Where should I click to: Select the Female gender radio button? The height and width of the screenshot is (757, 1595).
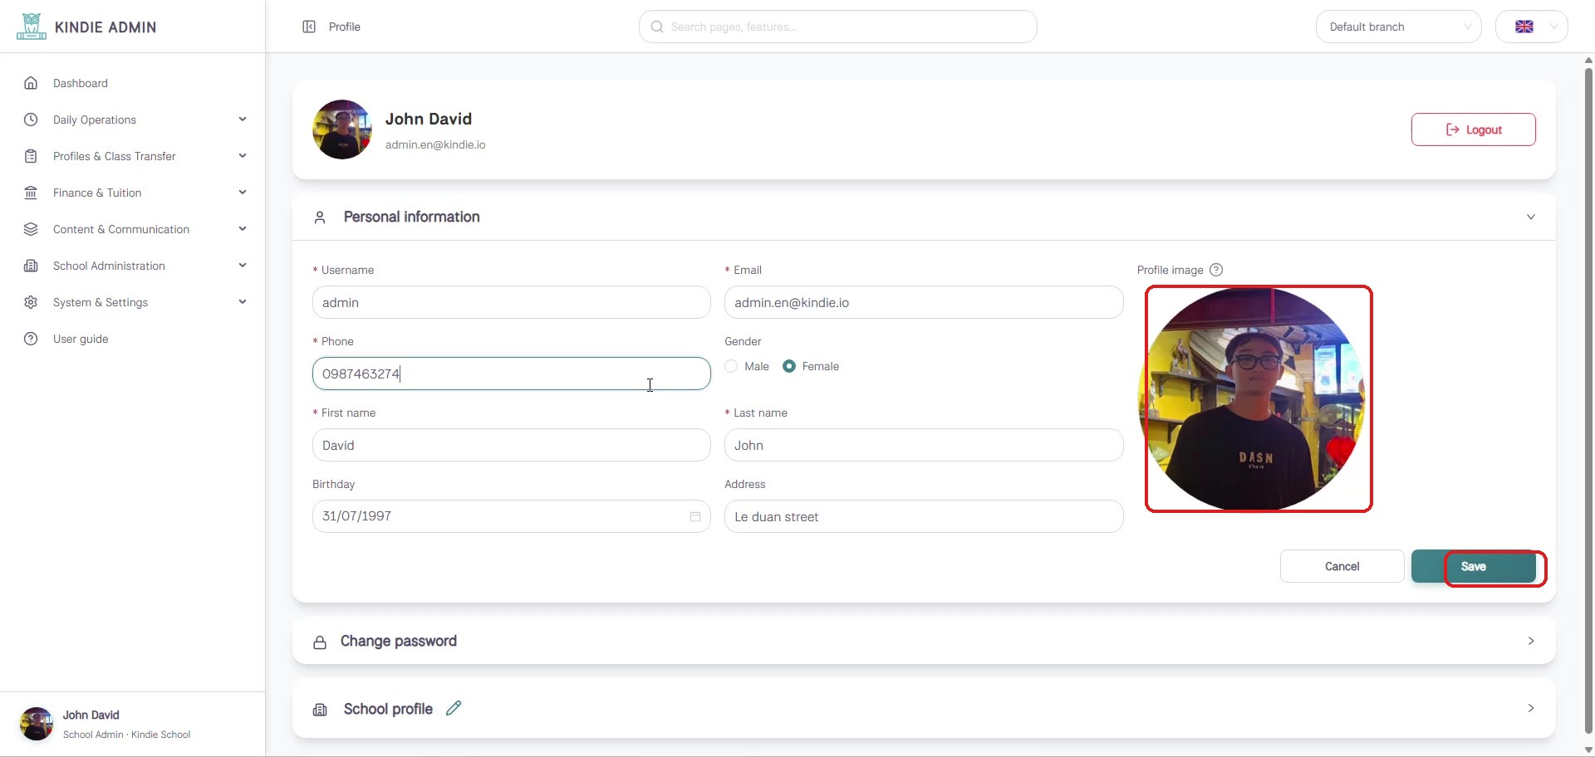[x=789, y=366]
